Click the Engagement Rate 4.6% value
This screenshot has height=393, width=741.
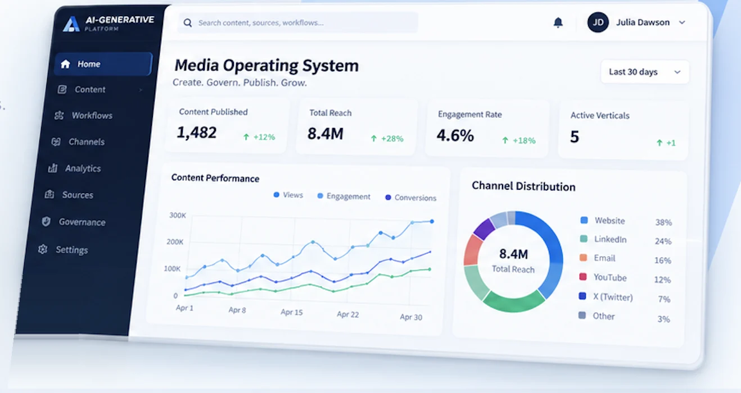[455, 135]
